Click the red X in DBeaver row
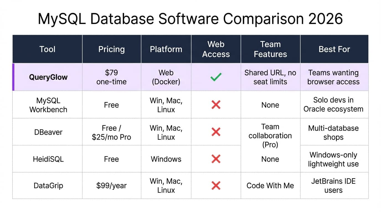 [x=216, y=132]
